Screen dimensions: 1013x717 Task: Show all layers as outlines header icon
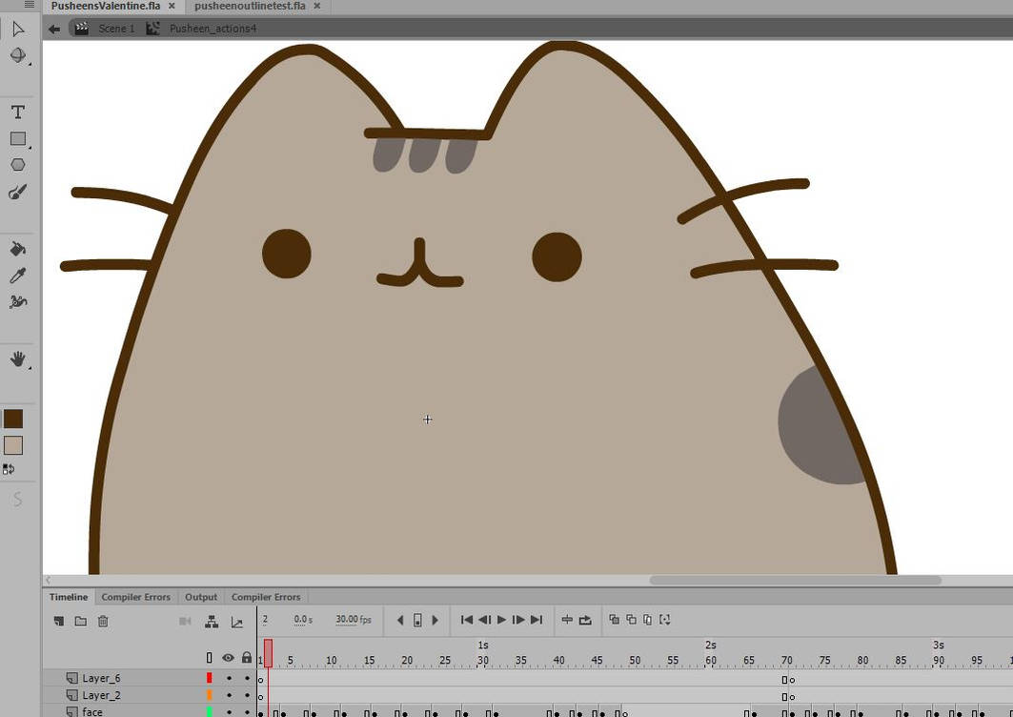coord(210,658)
